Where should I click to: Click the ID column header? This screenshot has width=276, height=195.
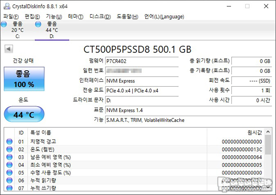(x=21, y=133)
